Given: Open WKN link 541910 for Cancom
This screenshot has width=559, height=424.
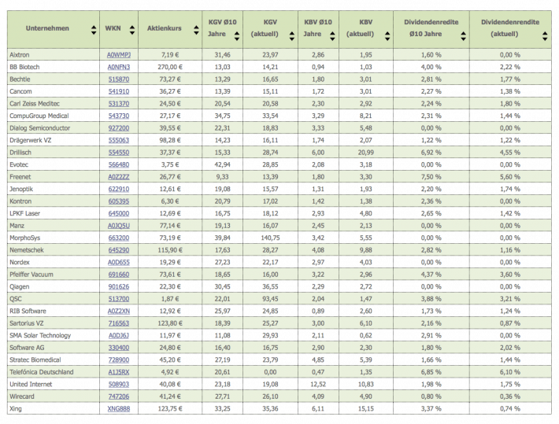Looking at the screenshot, I should point(119,91).
